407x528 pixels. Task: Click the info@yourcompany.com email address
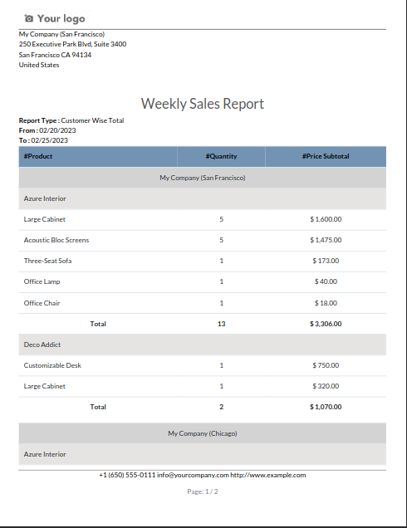(x=193, y=475)
